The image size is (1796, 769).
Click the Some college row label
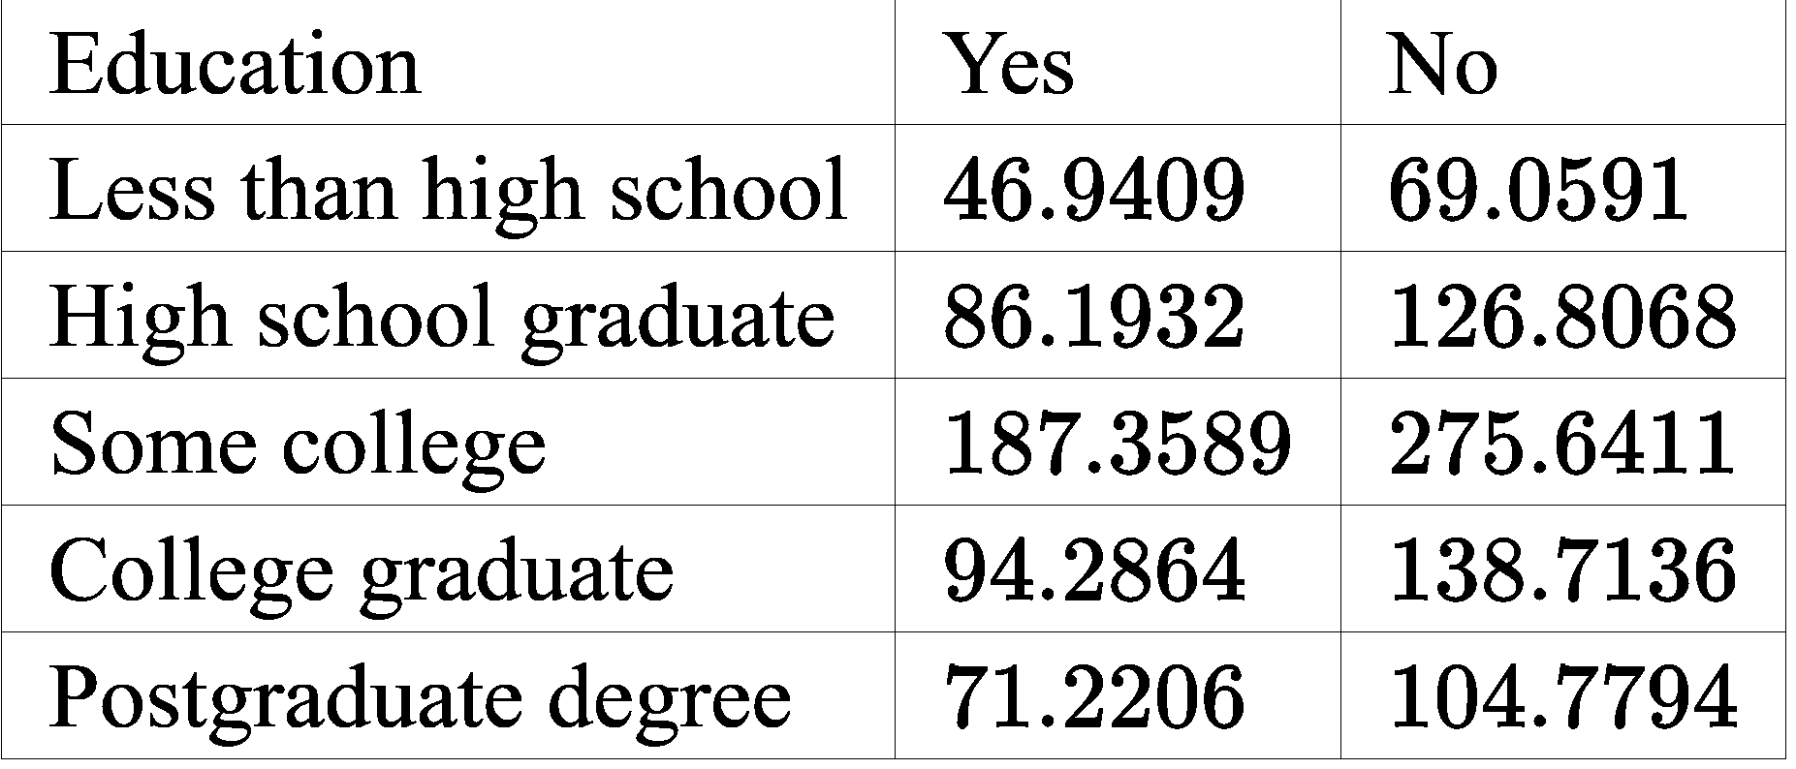[298, 443]
